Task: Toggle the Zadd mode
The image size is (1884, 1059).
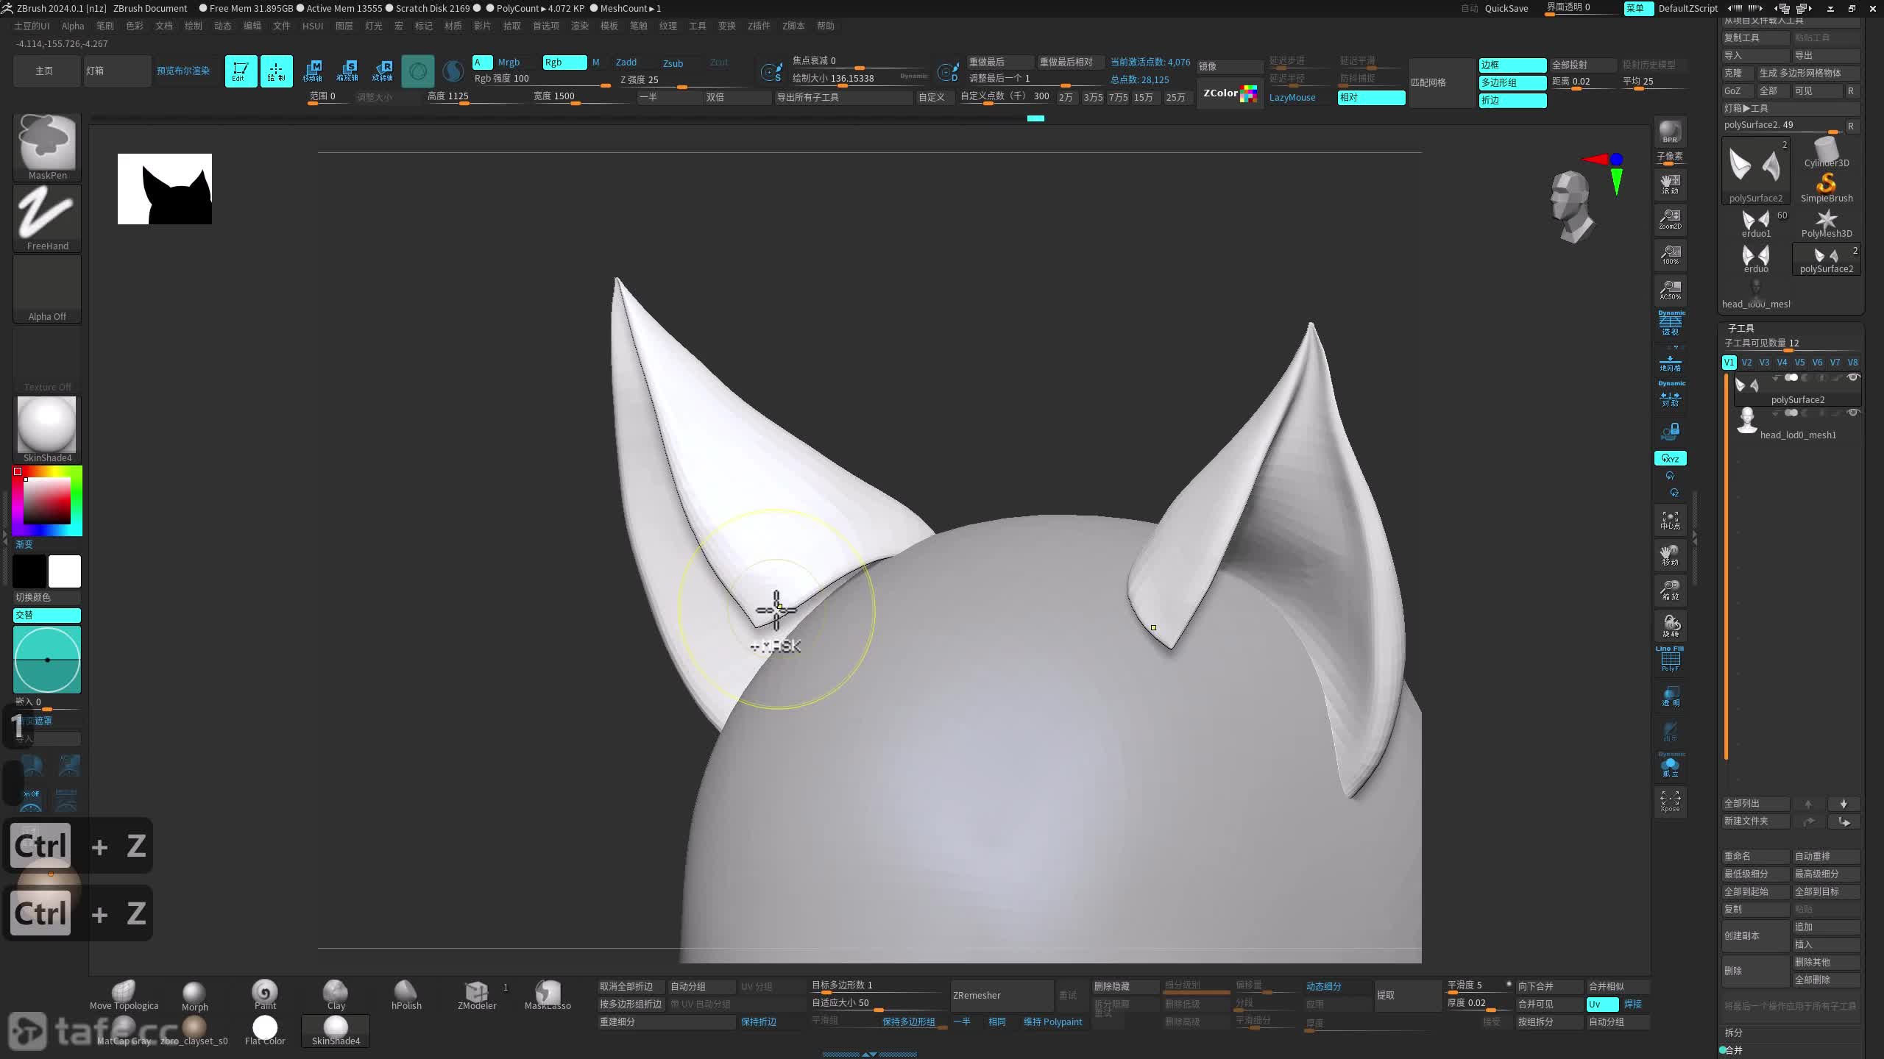Action: [x=626, y=63]
